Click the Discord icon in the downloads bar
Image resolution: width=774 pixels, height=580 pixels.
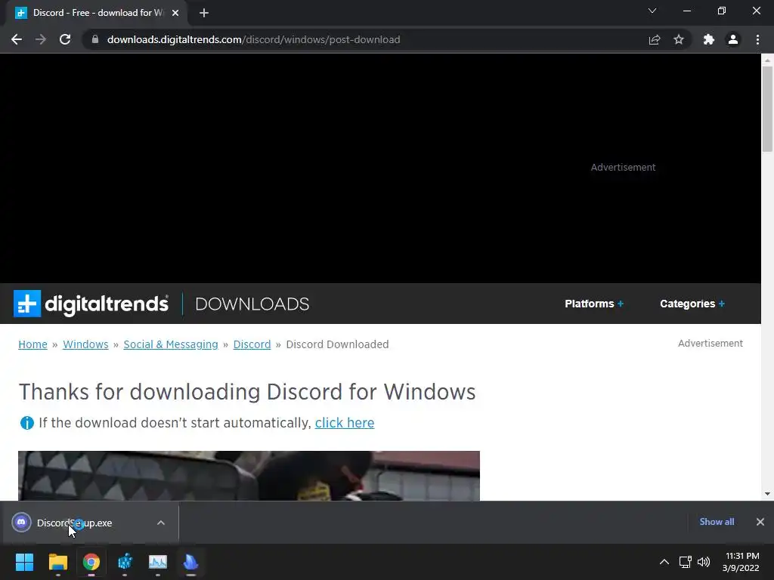(x=21, y=523)
